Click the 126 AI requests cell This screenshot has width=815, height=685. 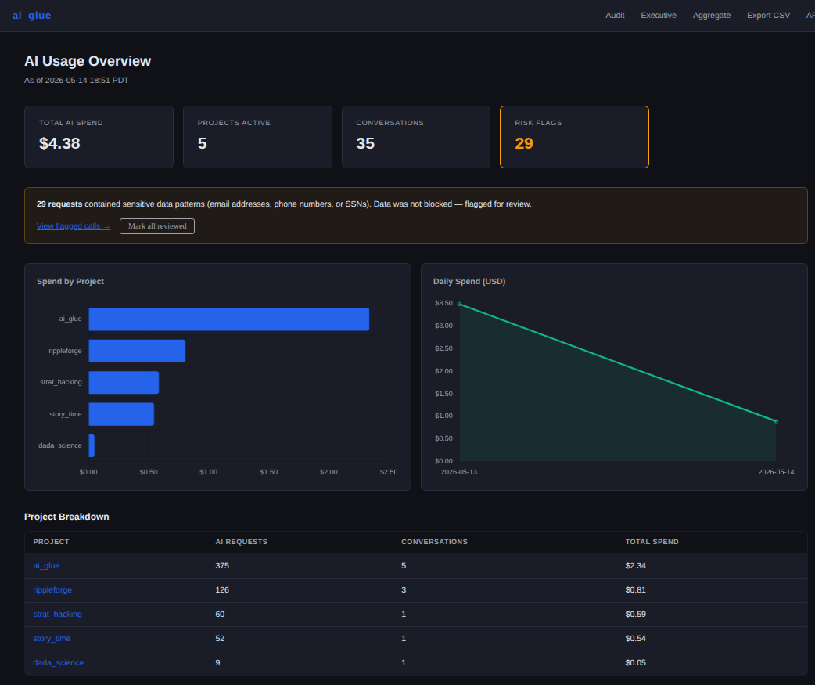click(x=222, y=589)
